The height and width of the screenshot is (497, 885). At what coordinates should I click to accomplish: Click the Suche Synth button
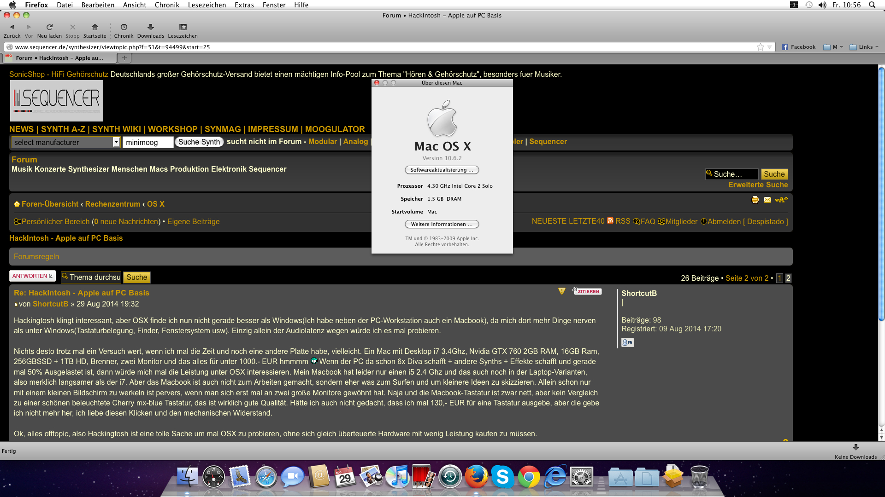point(199,142)
